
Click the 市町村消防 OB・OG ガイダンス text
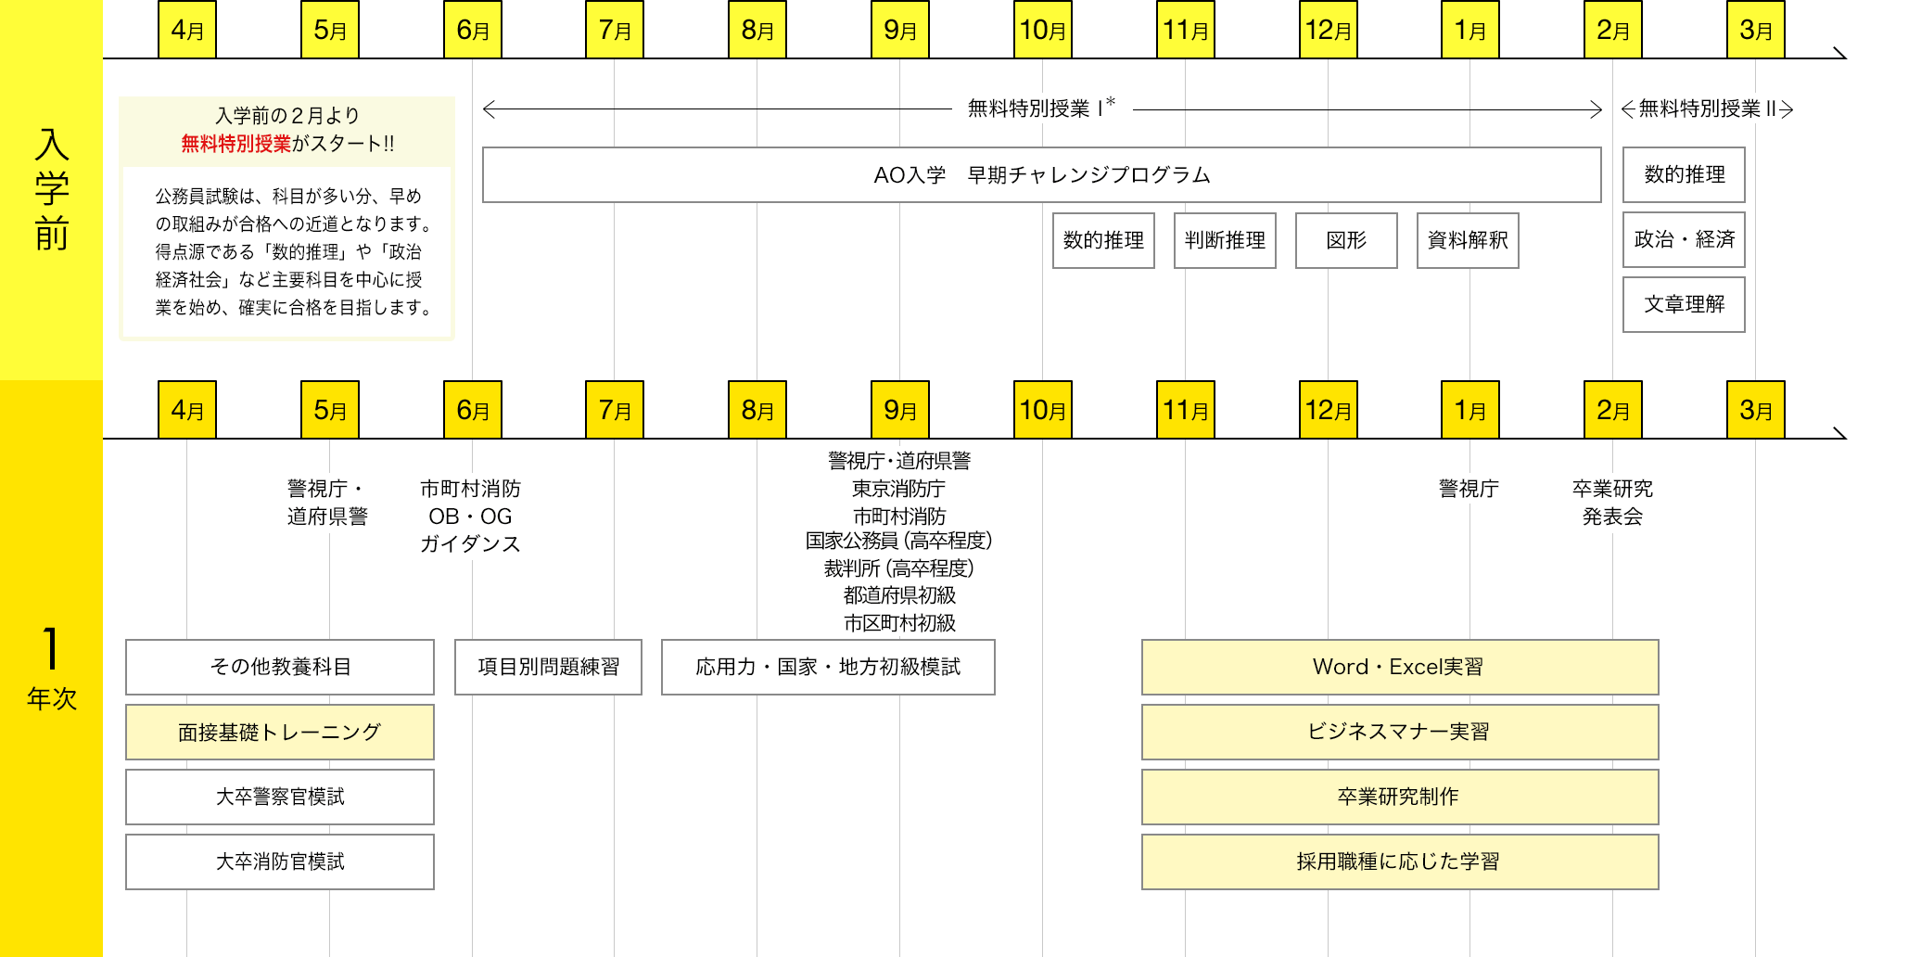click(x=470, y=516)
